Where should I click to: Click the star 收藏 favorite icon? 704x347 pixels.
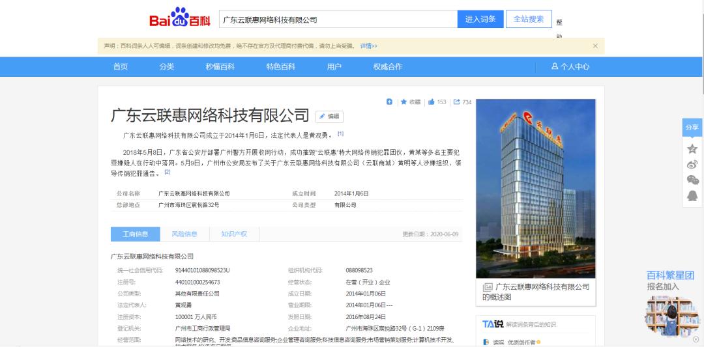(404, 102)
